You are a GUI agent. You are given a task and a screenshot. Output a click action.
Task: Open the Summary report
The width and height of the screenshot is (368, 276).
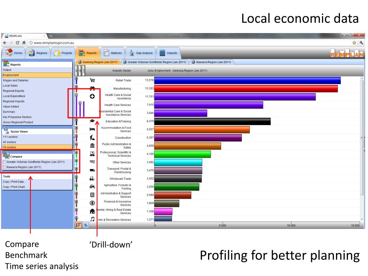click(x=37, y=112)
